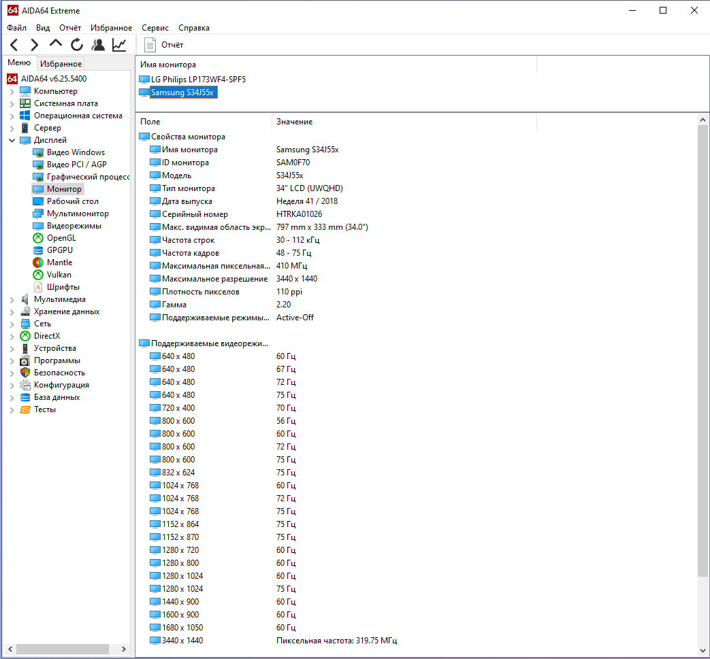Select the Компьютер tree icon
710x659 pixels.
pyautogui.click(x=25, y=91)
